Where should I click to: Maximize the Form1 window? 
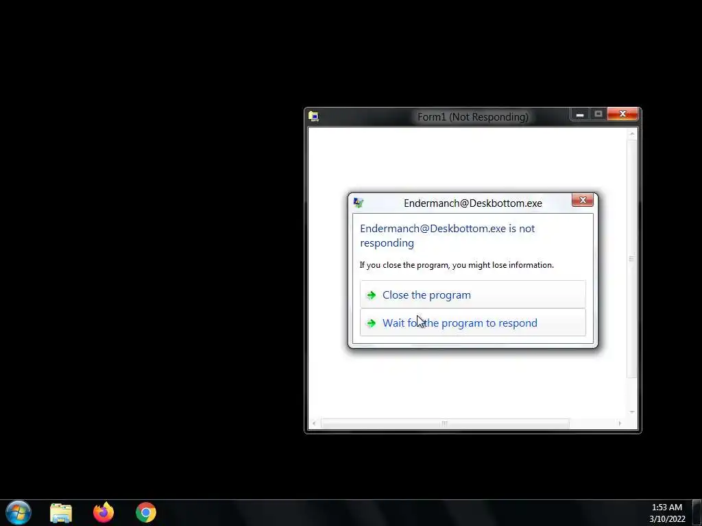598,114
